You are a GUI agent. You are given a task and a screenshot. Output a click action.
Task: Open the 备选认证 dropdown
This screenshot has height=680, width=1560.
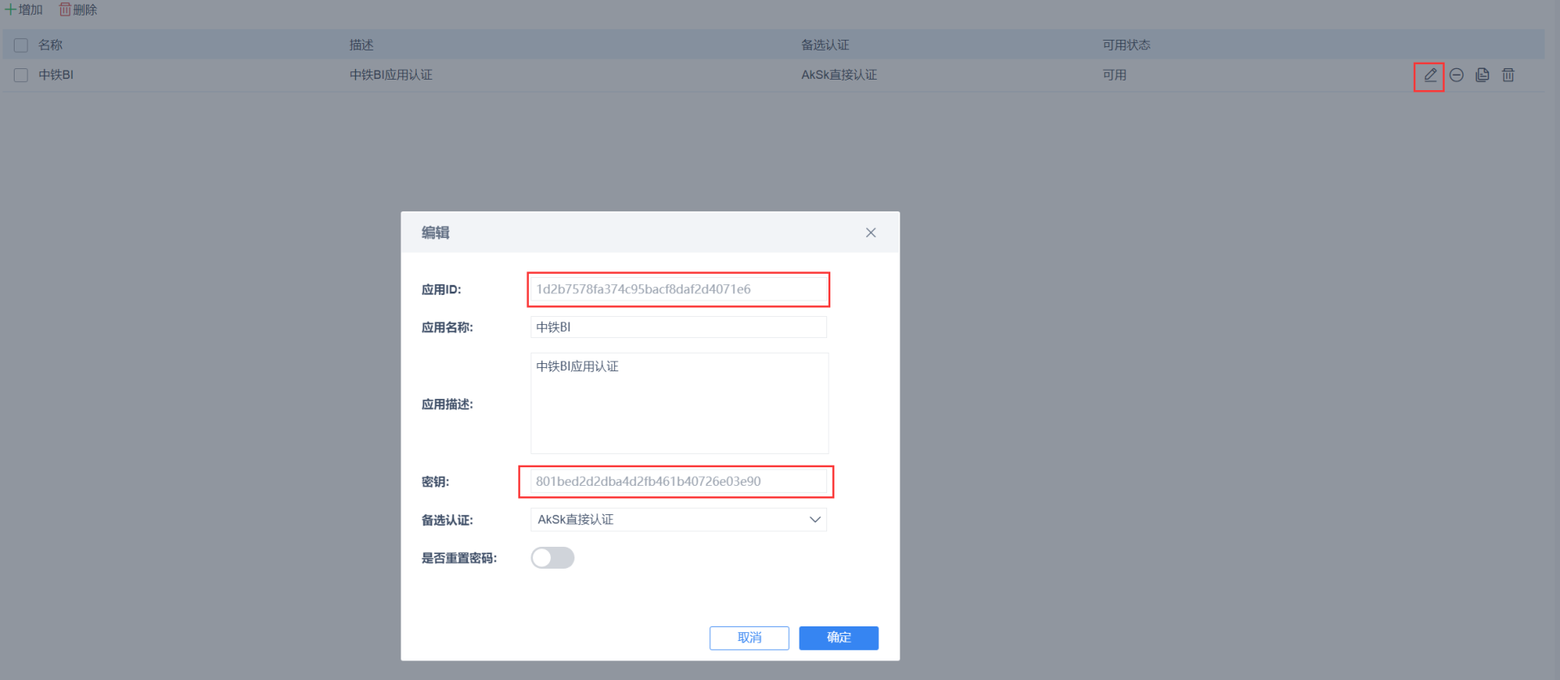[678, 519]
